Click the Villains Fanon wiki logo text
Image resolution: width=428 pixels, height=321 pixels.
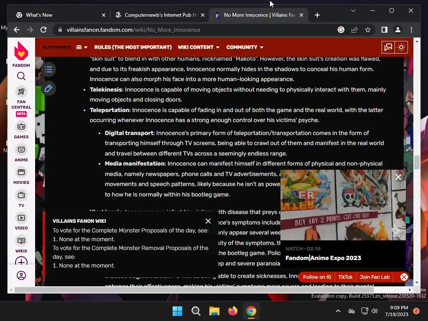tap(56, 47)
